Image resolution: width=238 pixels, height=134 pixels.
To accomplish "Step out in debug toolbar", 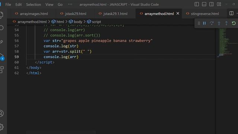I will click(226, 23).
